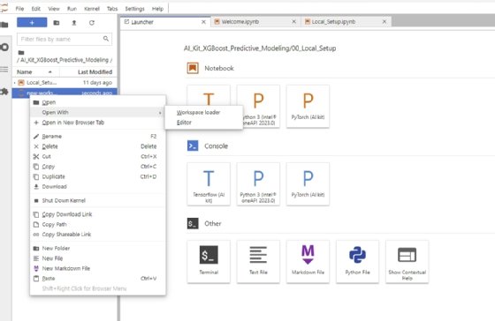Image resolution: width=495 pixels, height=321 pixels.
Task: Click the AI_Kit_XGBoost_Predictive_Modeling breadcrumb path
Action: coord(64,60)
